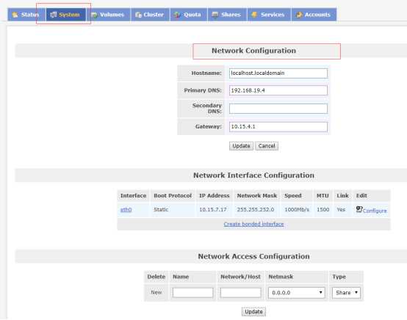Image resolution: width=407 pixels, height=320 pixels.
Task: Switch to the Volumes tab
Action: pos(108,15)
